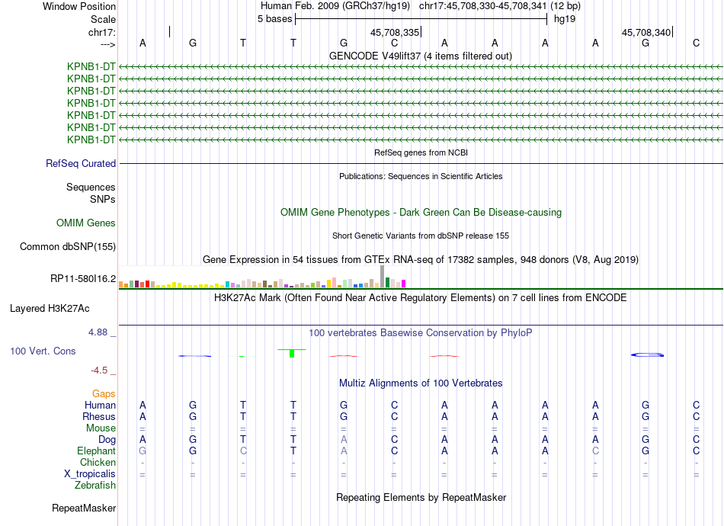Click the blue oval PhyloP conservation mark
The image size is (724, 526).
[647, 354]
